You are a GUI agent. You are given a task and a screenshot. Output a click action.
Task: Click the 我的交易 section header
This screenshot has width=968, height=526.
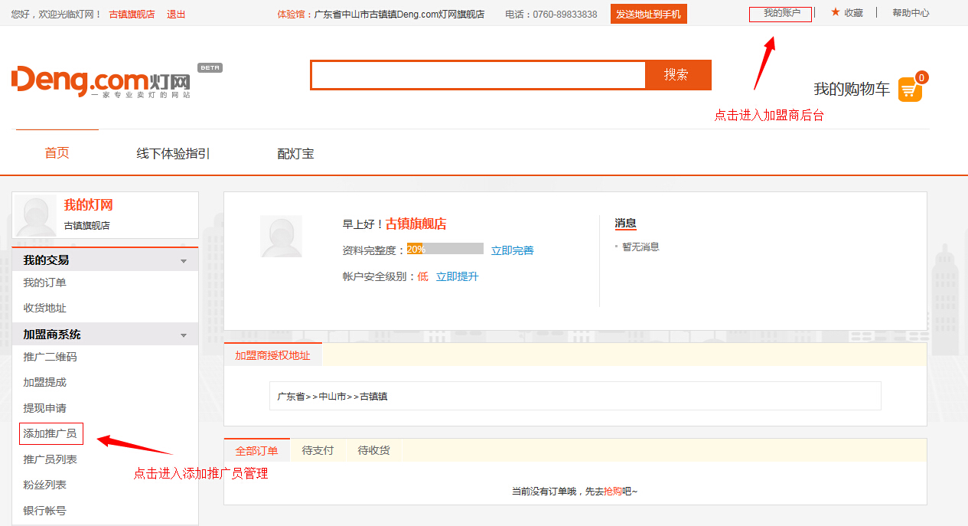pyautogui.click(x=105, y=260)
